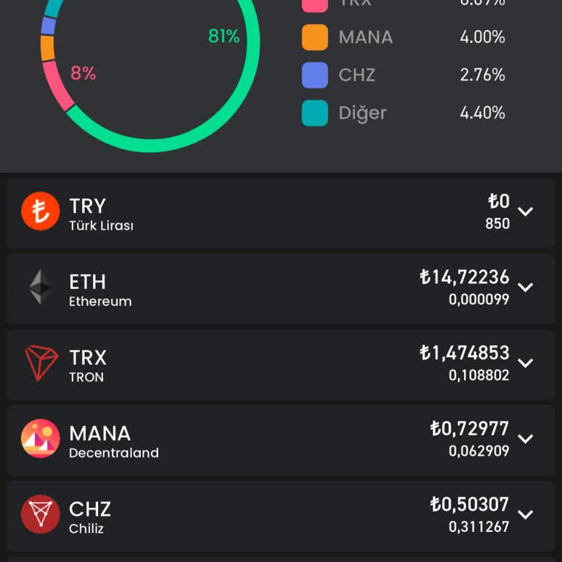562x562 pixels.
Task: Click the orange MANA legend swatch
Action: tap(315, 37)
